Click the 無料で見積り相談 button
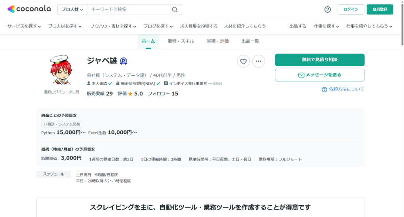This screenshot has height=217, width=404. coord(320,60)
